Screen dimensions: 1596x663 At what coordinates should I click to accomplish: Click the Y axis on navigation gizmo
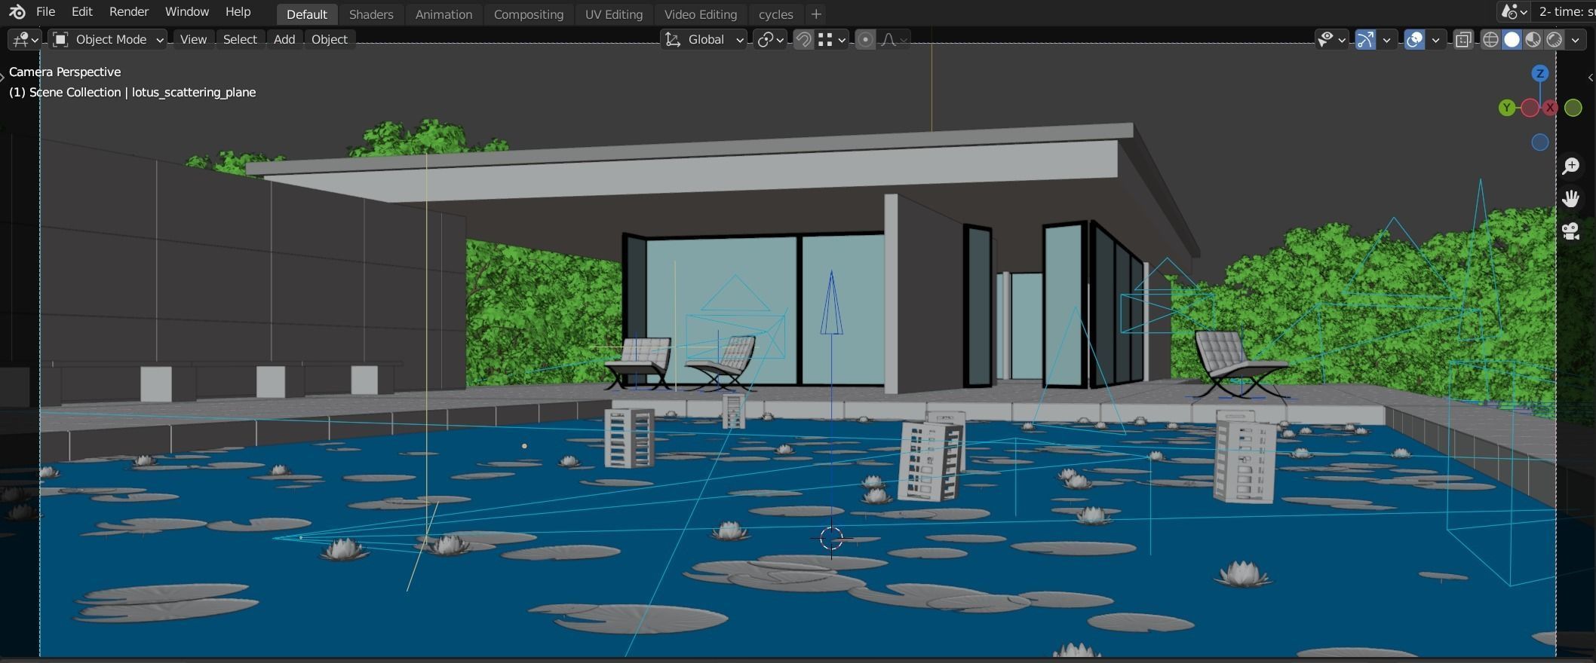pos(1507,108)
